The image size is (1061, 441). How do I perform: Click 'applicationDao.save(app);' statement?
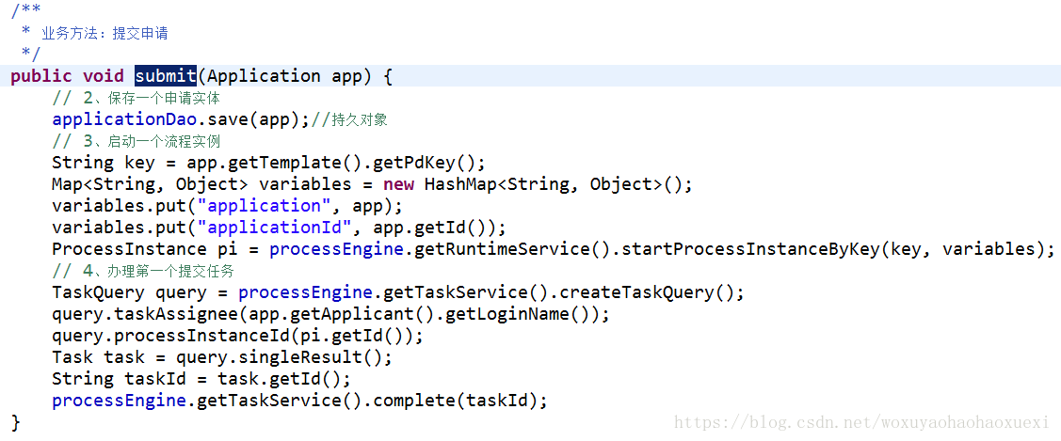coord(181,119)
